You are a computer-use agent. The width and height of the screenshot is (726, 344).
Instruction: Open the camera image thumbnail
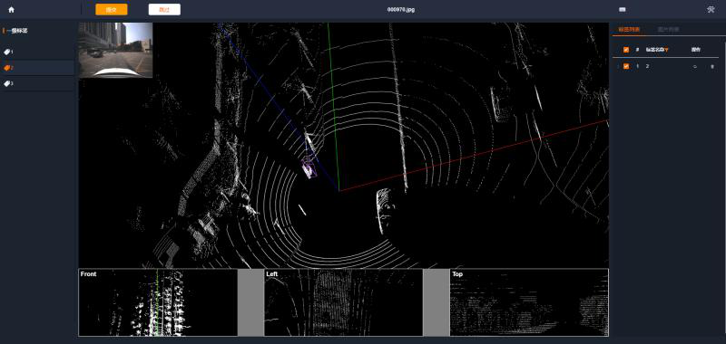click(116, 50)
